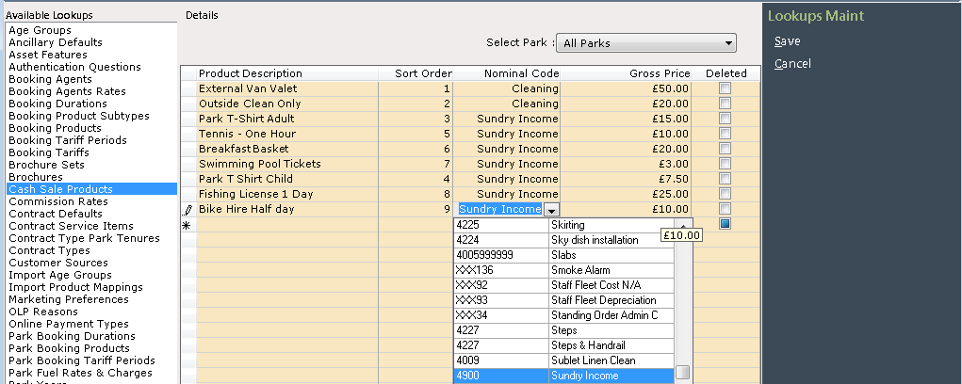Click the Cancel link
The width and height of the screenshot is (962, 384).
[x=792, y=64]
